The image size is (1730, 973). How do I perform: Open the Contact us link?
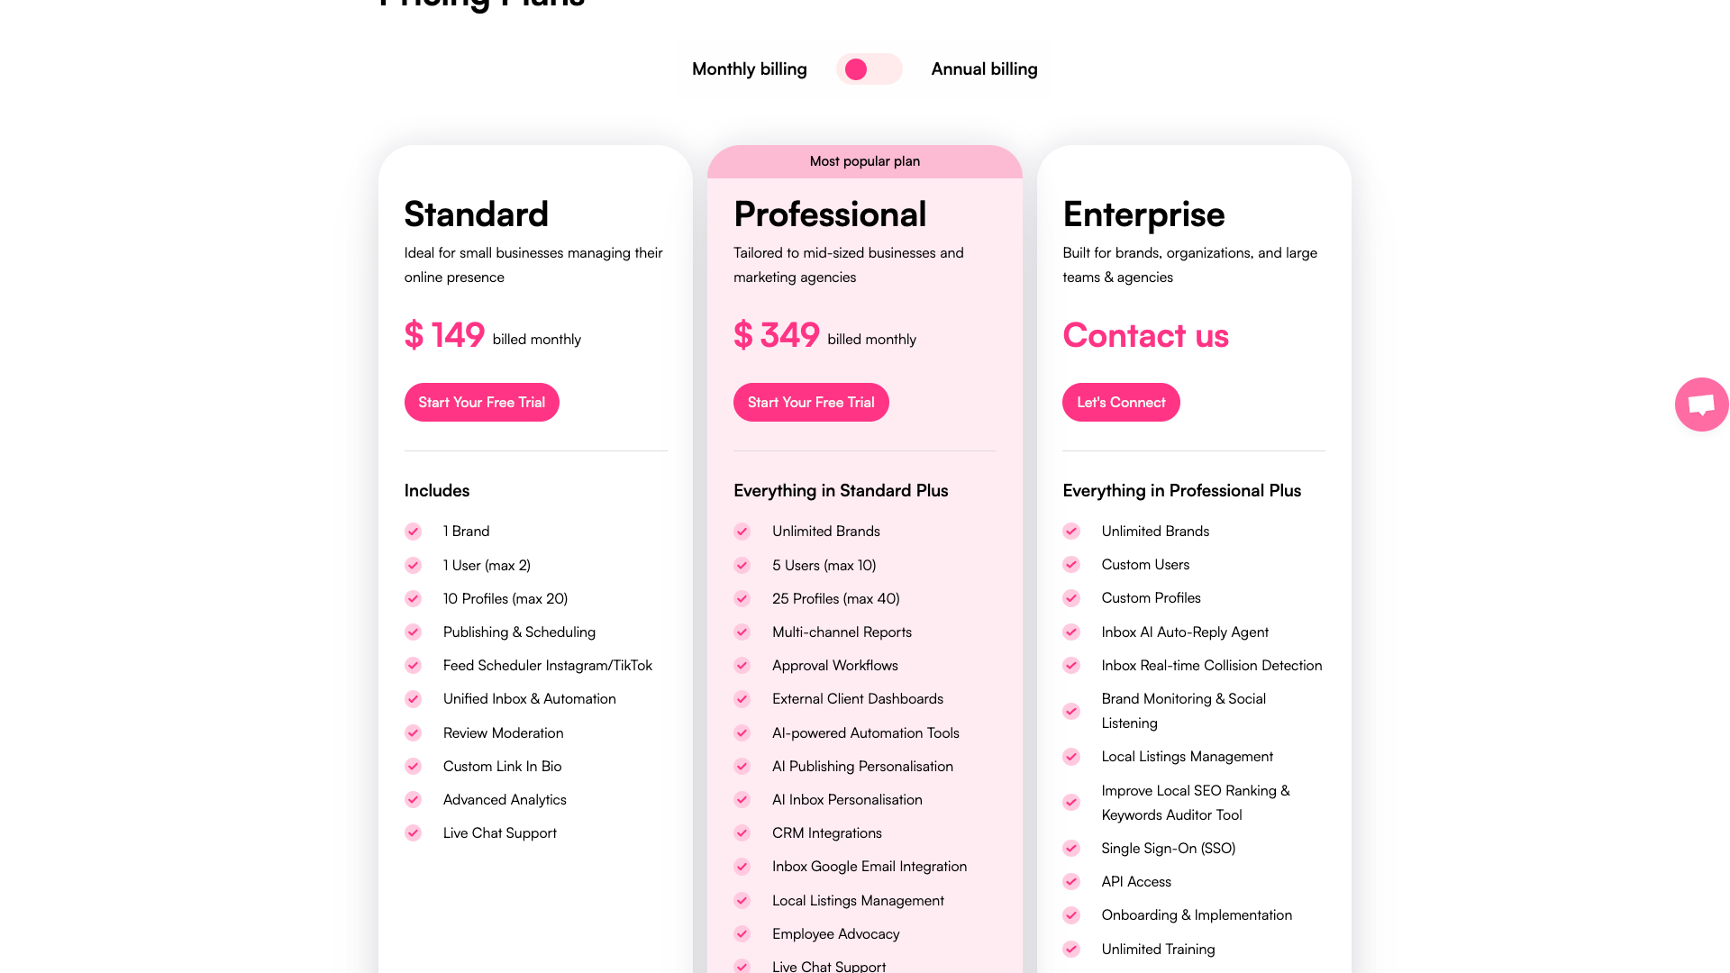(1145, 336)
